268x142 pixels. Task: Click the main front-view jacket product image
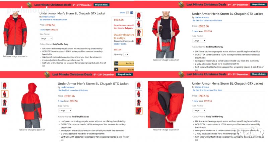pos(15,34)
